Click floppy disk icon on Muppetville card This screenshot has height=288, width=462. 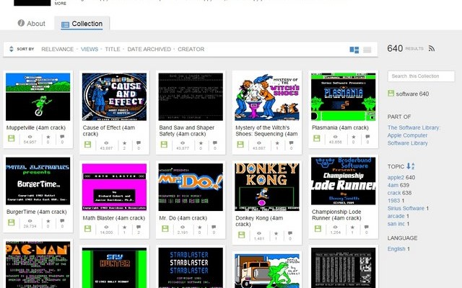pos(12,138)
